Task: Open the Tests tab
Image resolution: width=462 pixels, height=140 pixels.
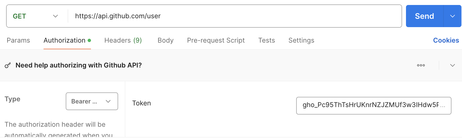Action: click(266, 40)
